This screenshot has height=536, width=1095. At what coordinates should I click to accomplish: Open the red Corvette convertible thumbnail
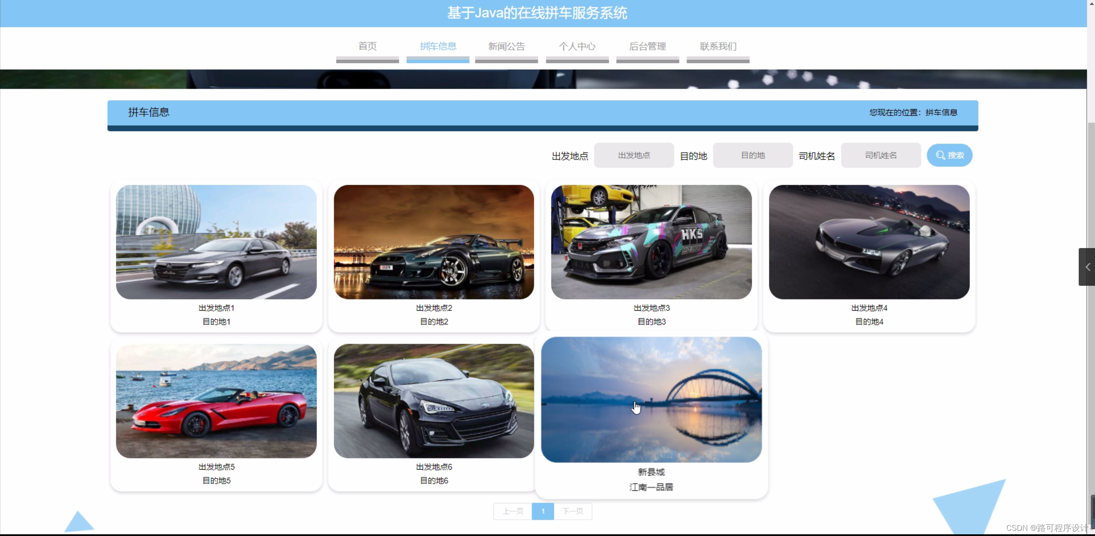(x=216, y=401)
